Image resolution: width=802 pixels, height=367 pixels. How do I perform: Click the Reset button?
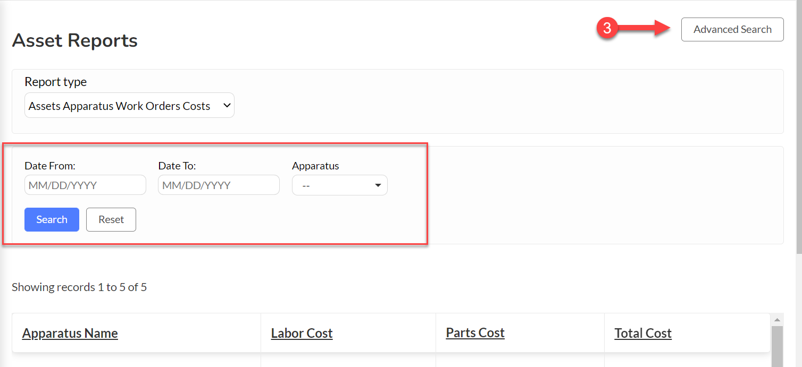tap(111, 219)
